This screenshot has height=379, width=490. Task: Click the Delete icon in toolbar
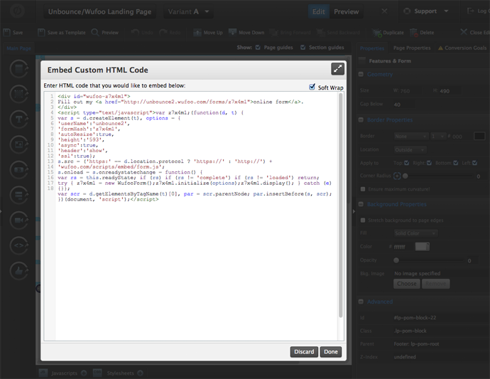(414, 33)
